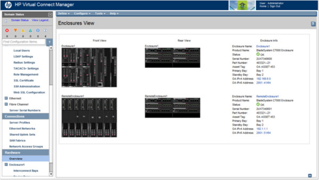Click the info icon beside the Domain Status link
The image size is (319, 180).
coord(6,21)
